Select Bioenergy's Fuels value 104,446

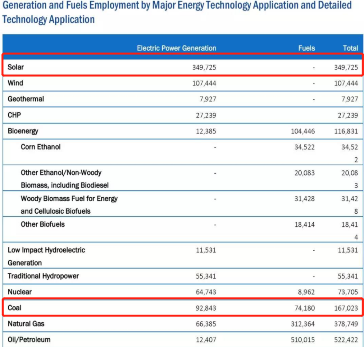[x=303, y=132]
